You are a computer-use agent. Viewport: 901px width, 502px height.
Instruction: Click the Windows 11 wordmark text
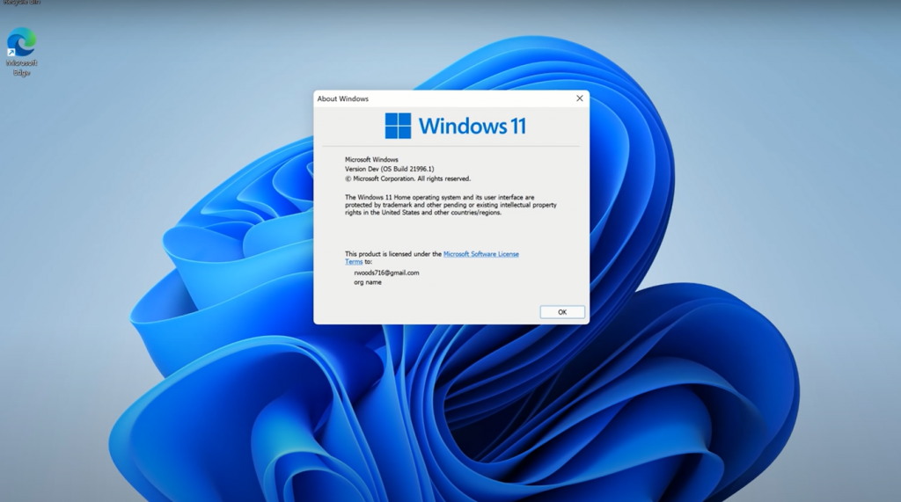pos(472,126)
